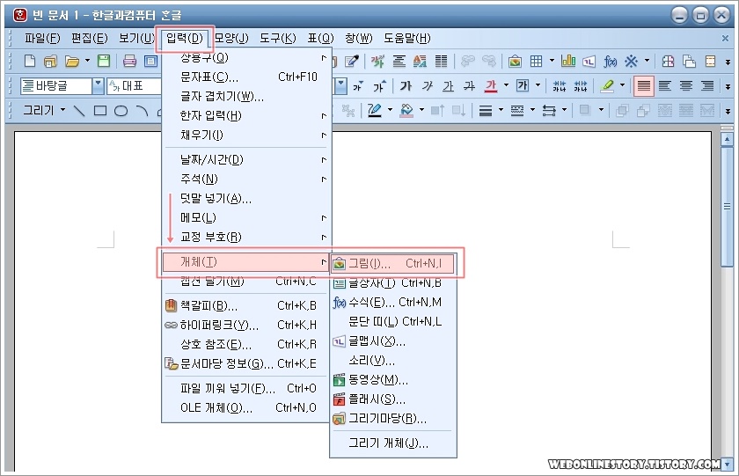
Task: Click the fx formula toolbar icon
Action: coord(611,61)
